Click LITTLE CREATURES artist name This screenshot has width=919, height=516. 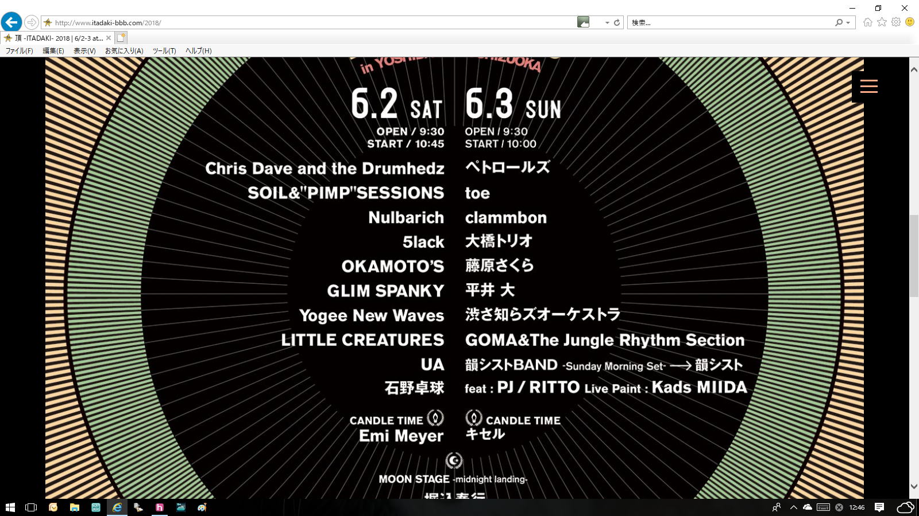click(x=362, y=340)
